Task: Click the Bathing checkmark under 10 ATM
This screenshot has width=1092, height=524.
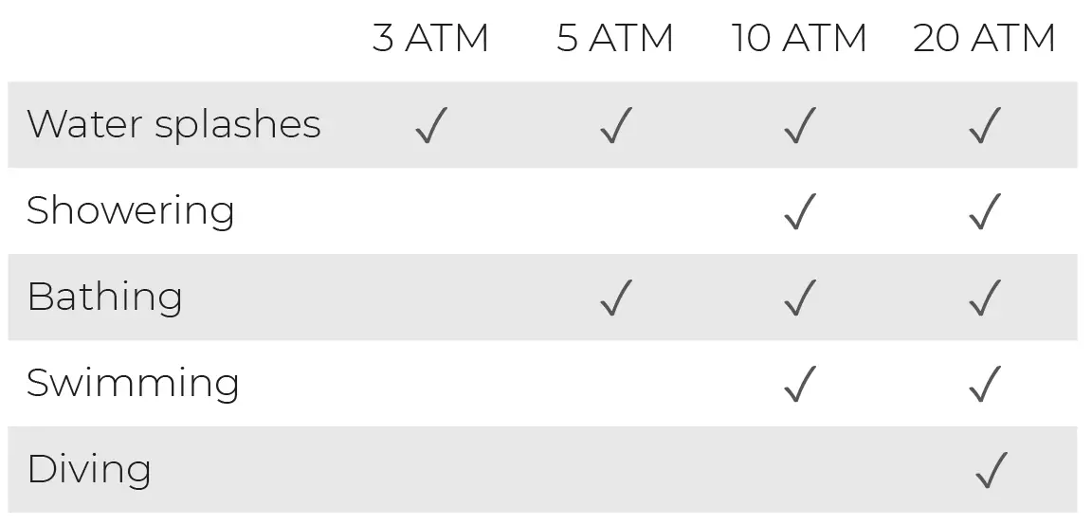Action: 800,298
